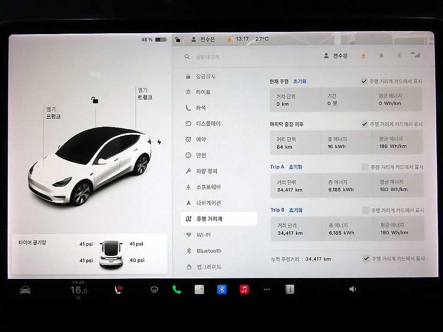
Task: Reset 현재 주행 with 초기화 link
Action: coord(299,81)
